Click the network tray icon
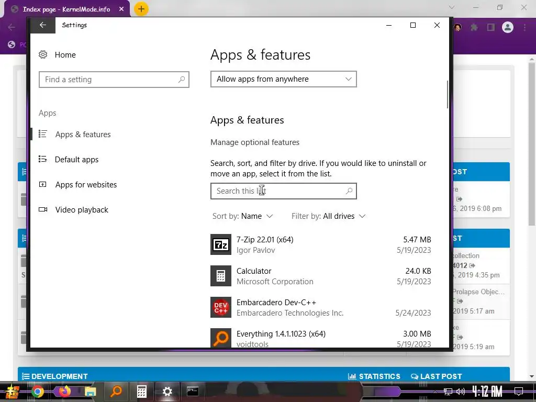The image size is (536, 402). tap(448, 392)
